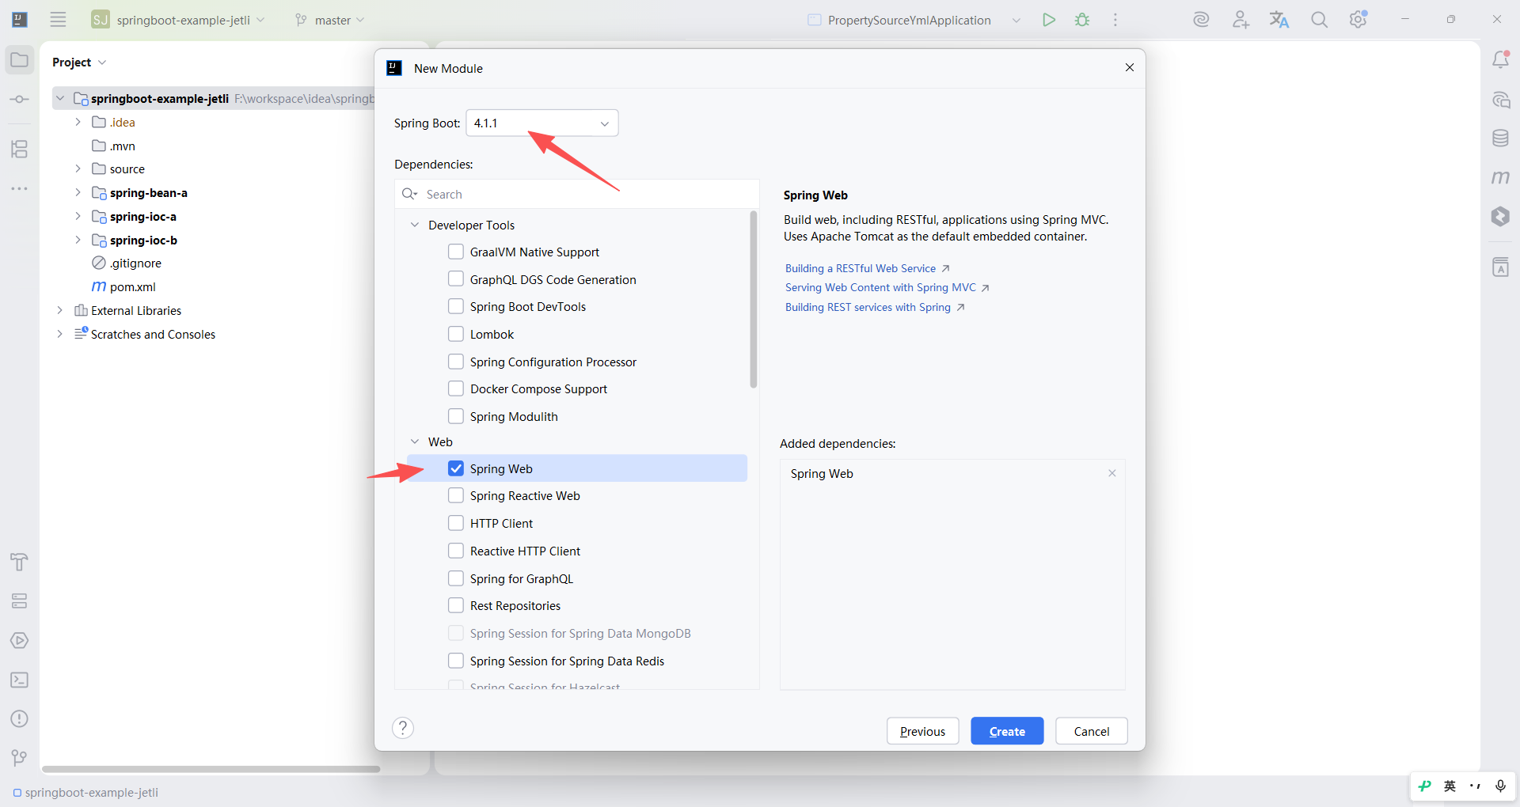Go back with the Previous button
The image size is (1520, 807).
922,731
